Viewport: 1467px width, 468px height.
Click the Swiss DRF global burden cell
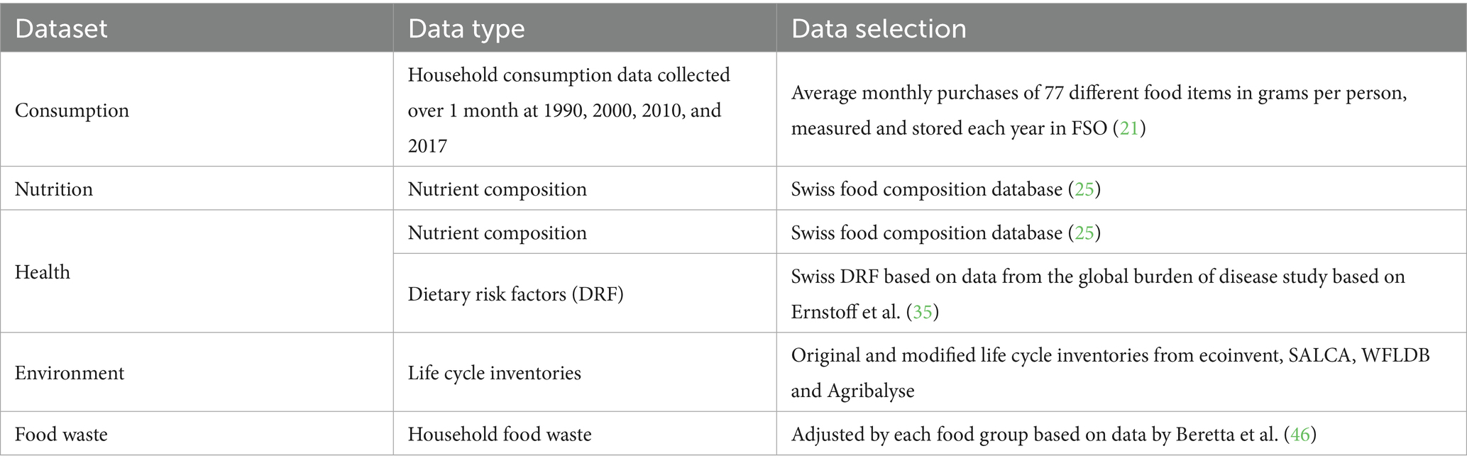(x=1098, y=294)
